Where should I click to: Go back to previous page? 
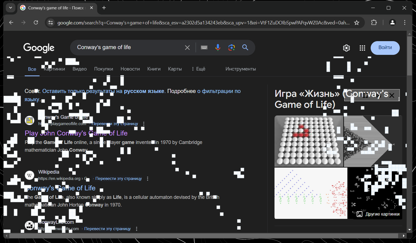tap(11, 22)
